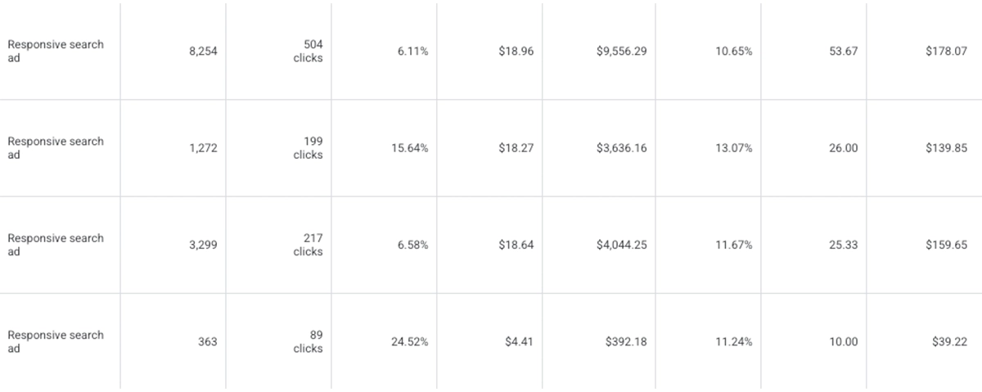
Task: Select the 15.64% rate cell
Action: point(409,148)
